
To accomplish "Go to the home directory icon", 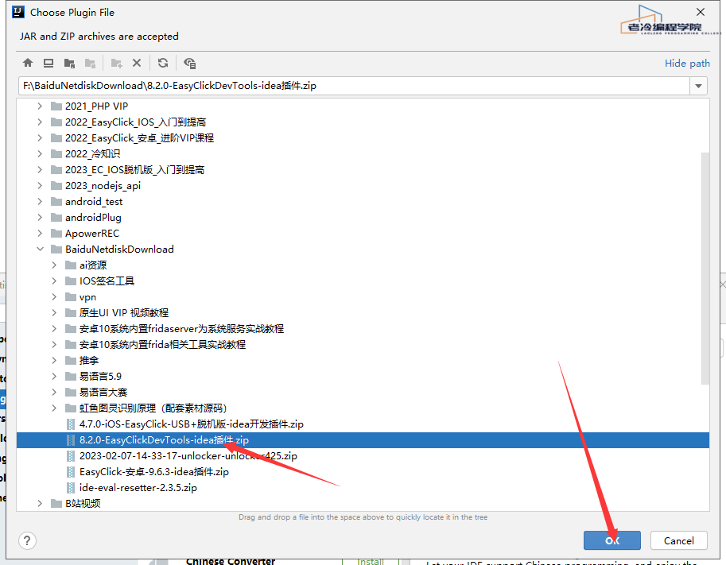I will (x=28, y=63).
